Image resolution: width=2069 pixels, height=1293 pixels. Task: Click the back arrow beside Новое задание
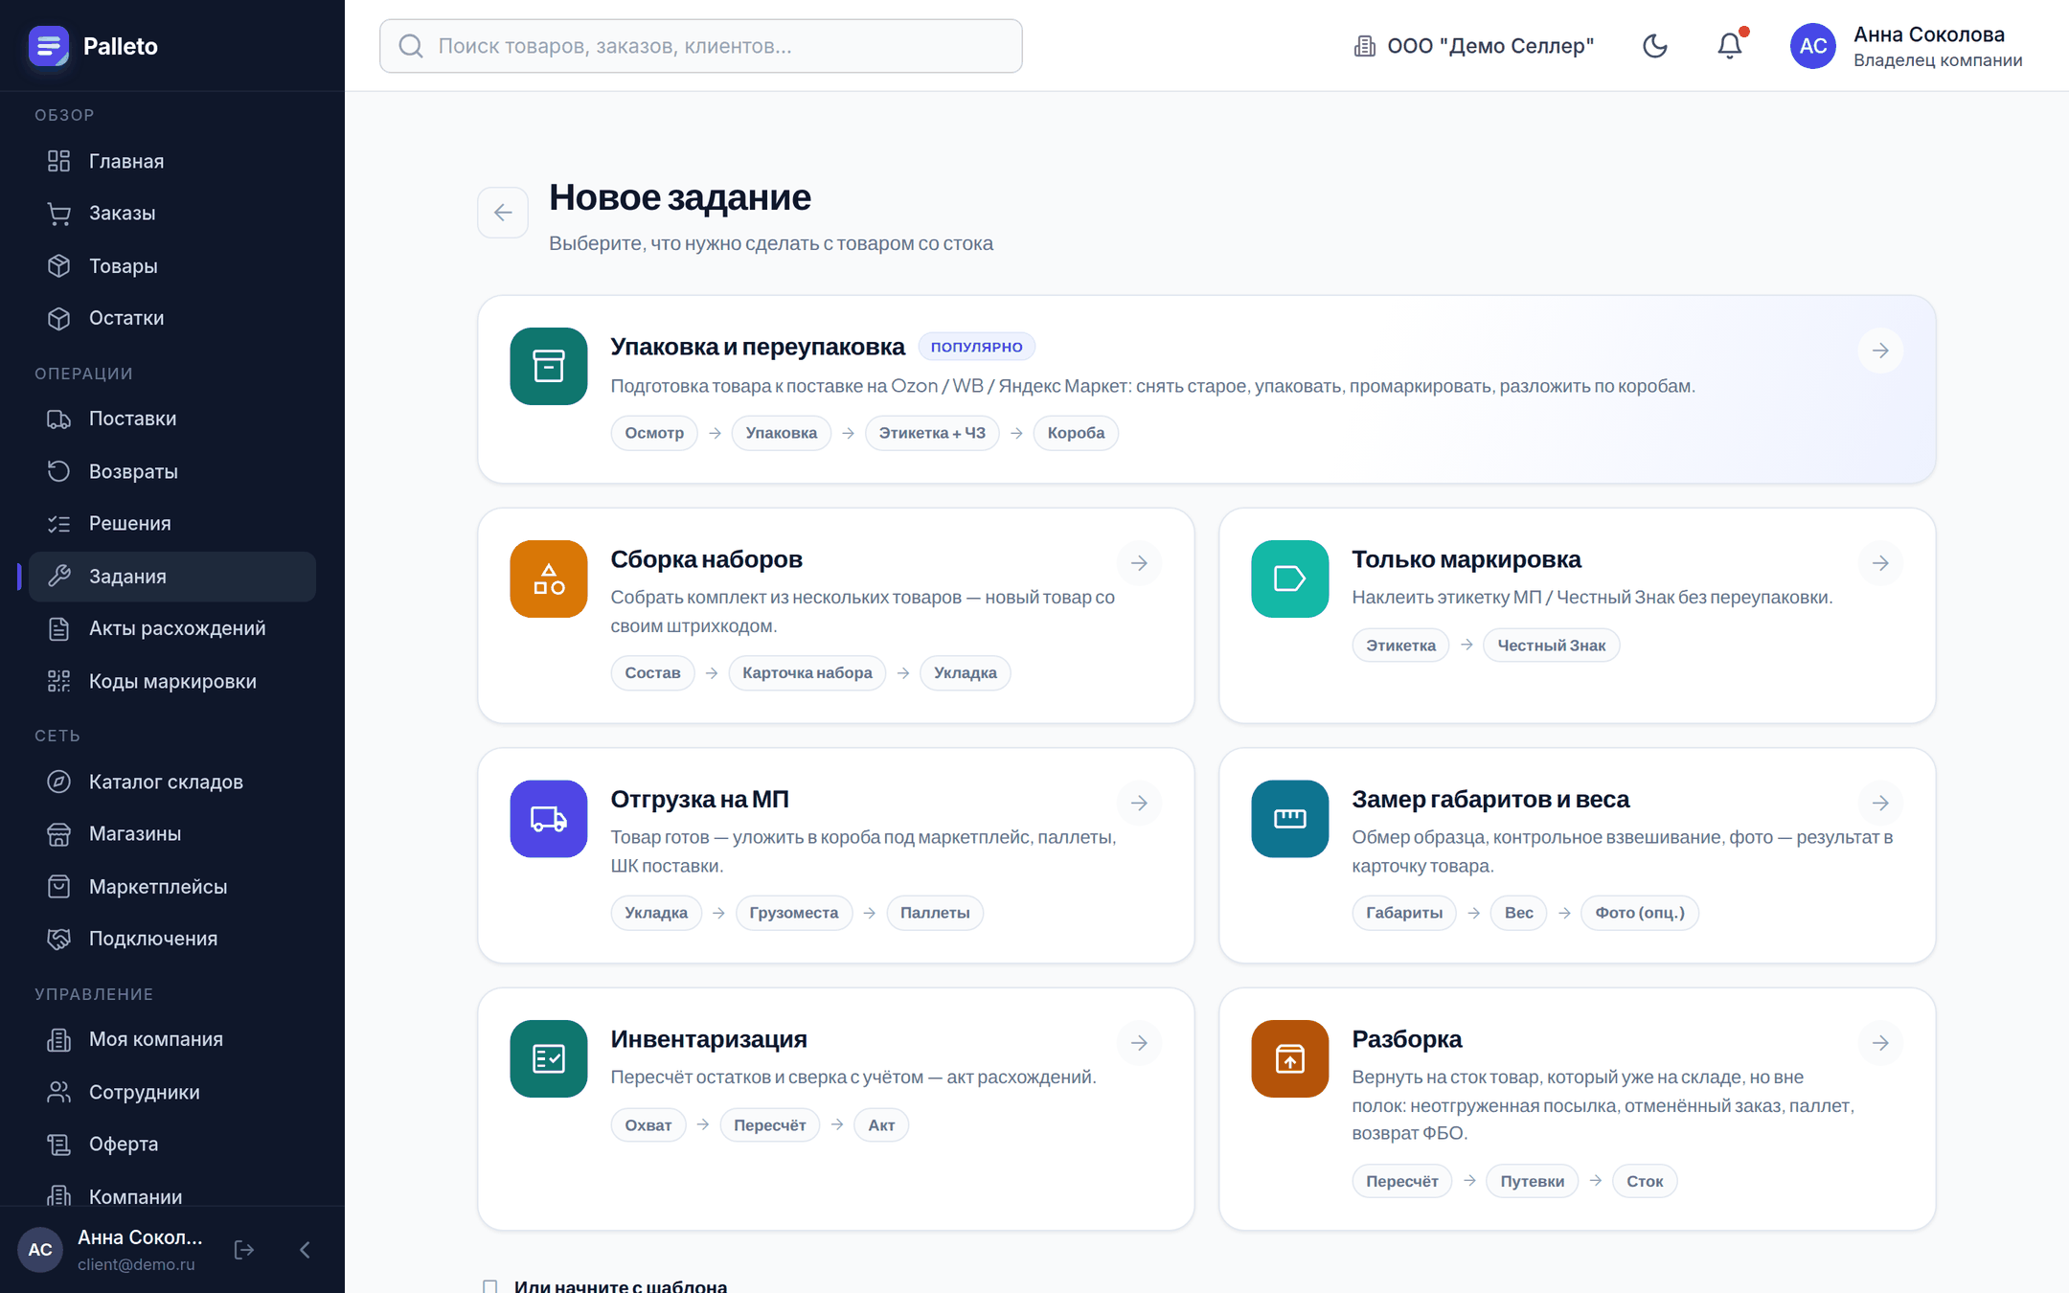[x=503, y=213]
